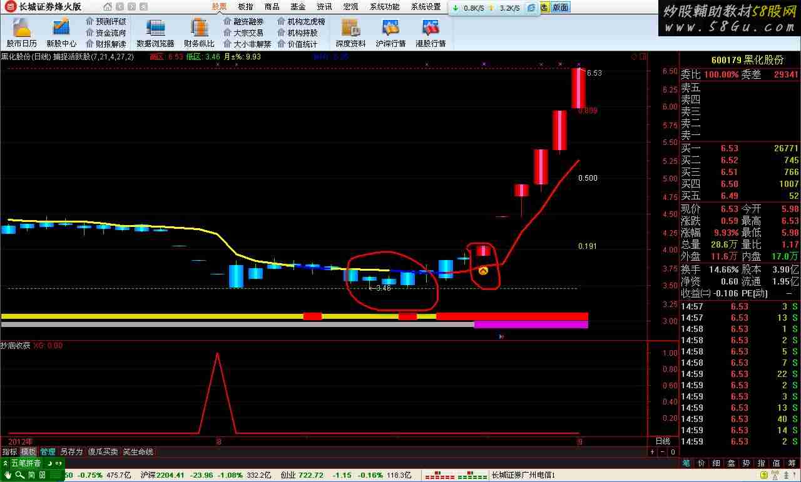The image size is (801, 482).
Task: Click the 长城证券广州电信1 server label
Action: pyautogui.click(x=524, y=475)
